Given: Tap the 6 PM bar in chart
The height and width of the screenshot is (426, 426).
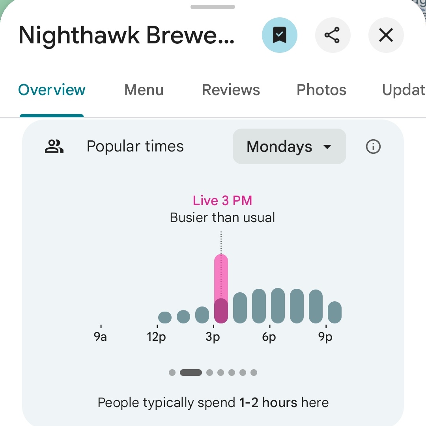Looking at the screenshot, I should click(x=278, y=306).
